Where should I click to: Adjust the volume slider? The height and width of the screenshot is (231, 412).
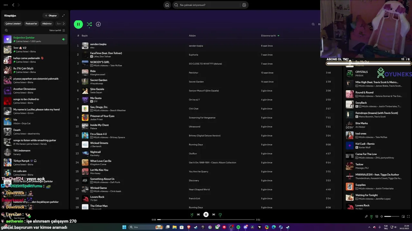pos(392,217)
